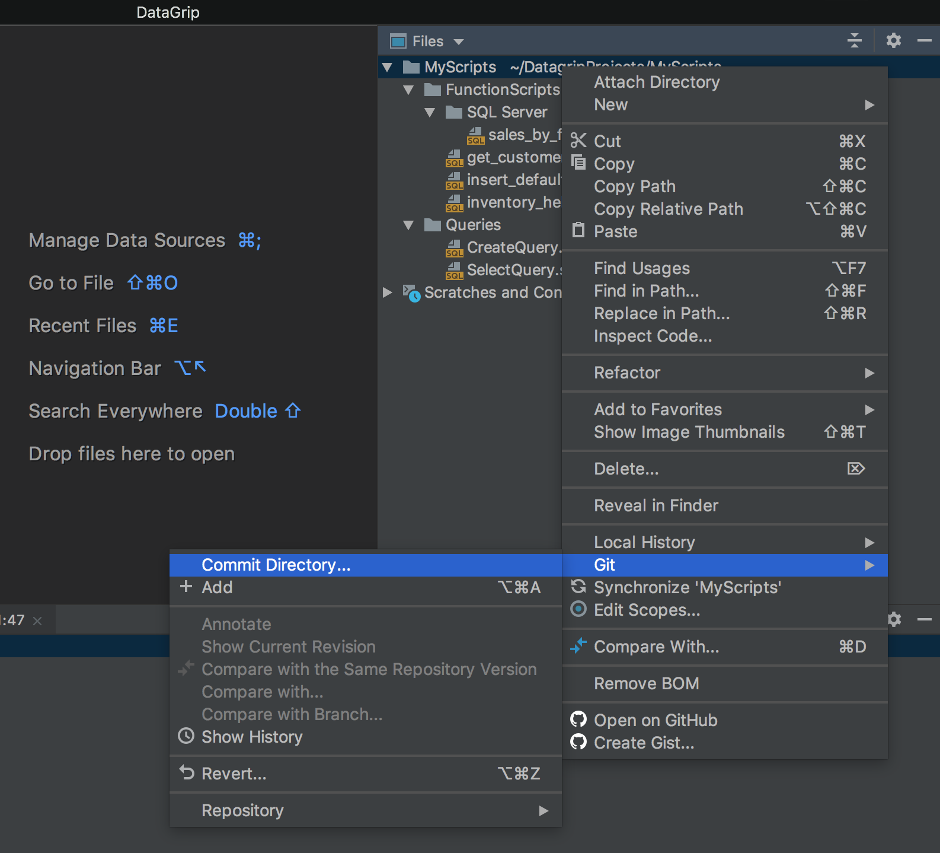The height and width of the screenshot is (853, 940).
Task: Select Remove BOM
Action: [x=725, y=683]
